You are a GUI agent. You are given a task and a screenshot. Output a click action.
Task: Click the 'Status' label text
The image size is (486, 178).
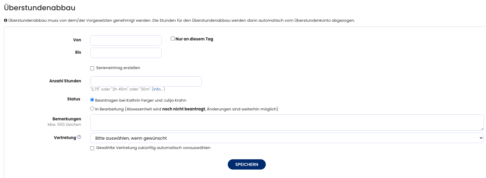74,99
